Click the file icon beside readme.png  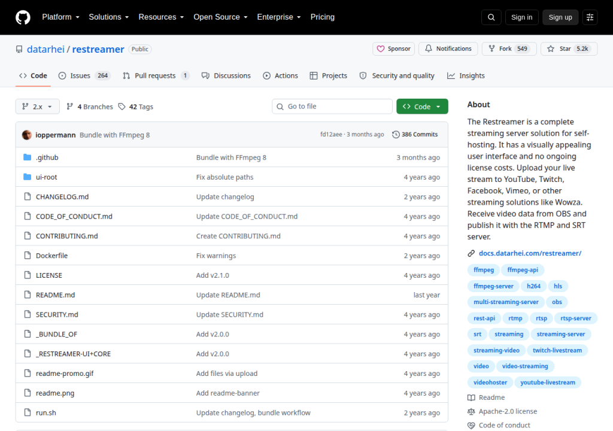28,393
